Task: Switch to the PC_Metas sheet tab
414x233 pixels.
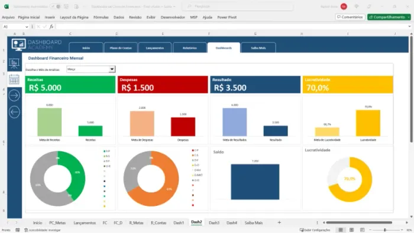Action: pos(57,223)
